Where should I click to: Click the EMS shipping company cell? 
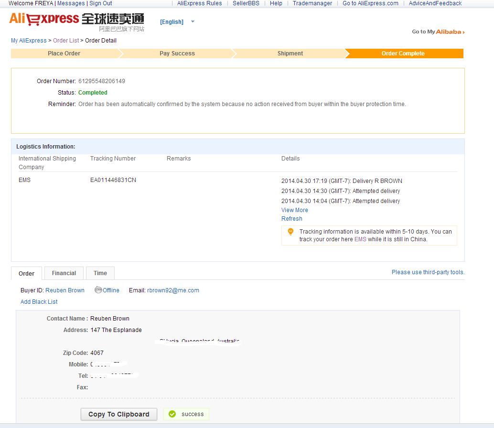(x=24, y=180)
